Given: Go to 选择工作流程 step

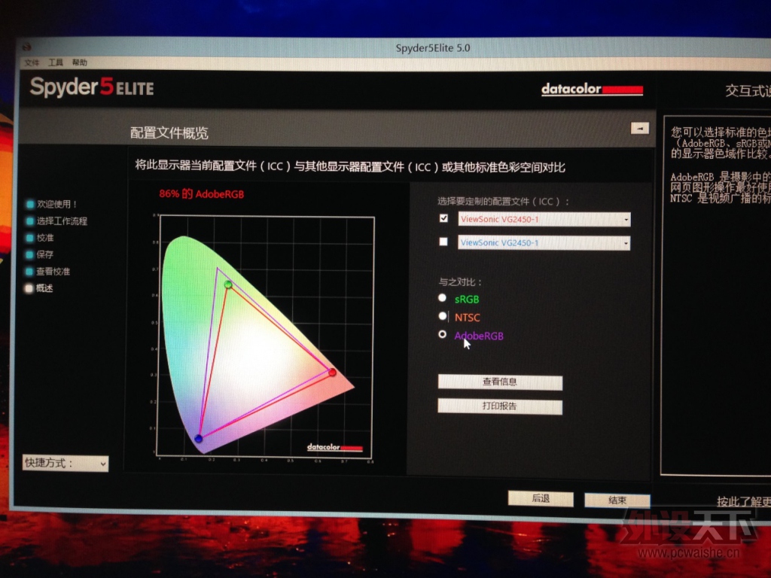Looking at the screenshot, I should (x=62, y=221).
